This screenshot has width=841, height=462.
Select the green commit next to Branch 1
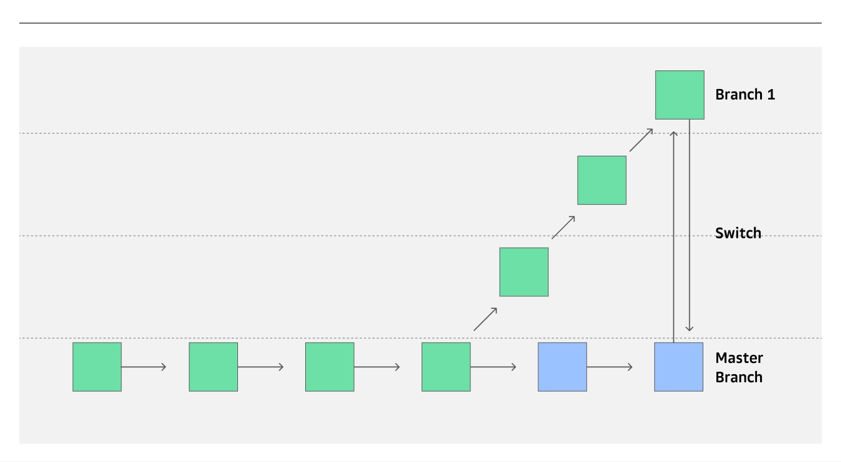click(680, 95)
